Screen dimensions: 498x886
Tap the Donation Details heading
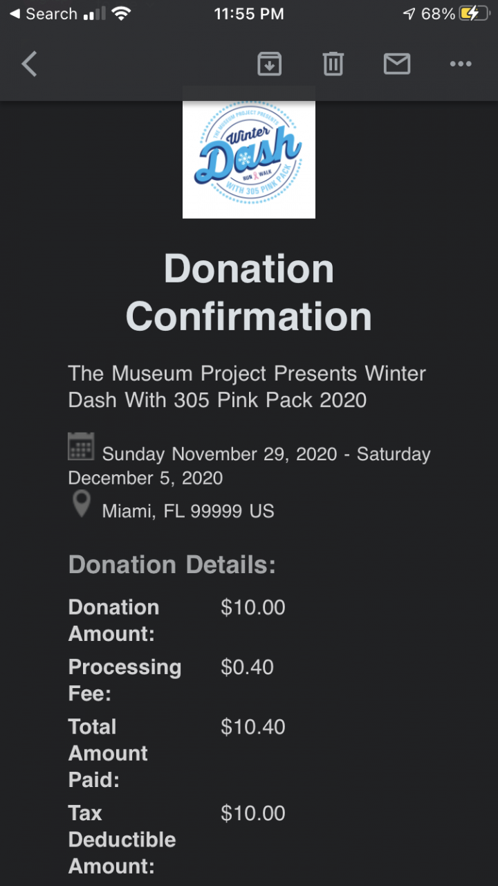click(172, 565)
